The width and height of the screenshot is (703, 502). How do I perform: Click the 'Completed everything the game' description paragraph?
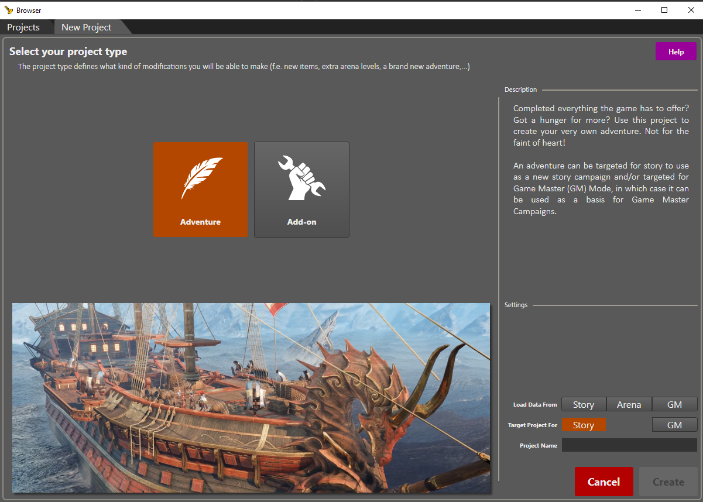[601, 125]
